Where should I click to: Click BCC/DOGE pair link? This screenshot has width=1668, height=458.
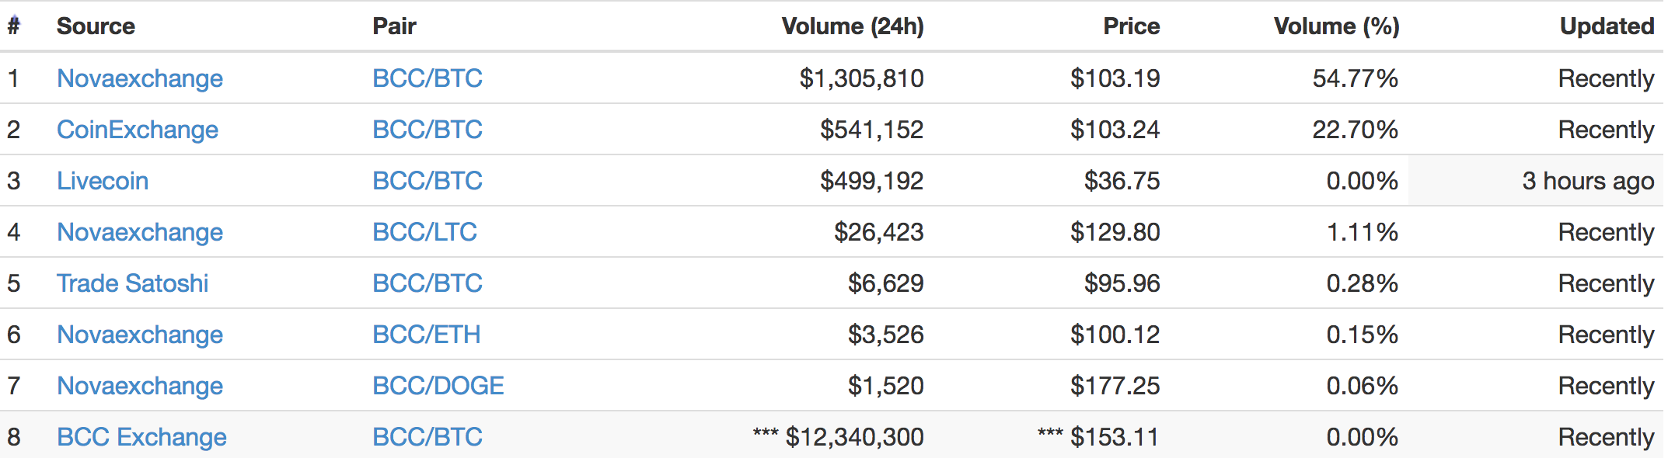[438, 386]
